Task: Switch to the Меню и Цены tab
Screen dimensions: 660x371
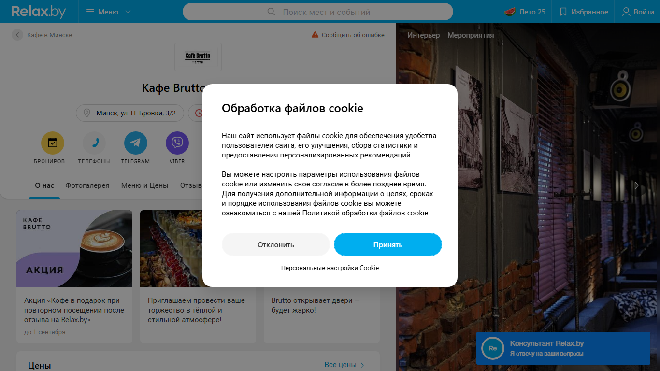Action: tap(145, 185)
